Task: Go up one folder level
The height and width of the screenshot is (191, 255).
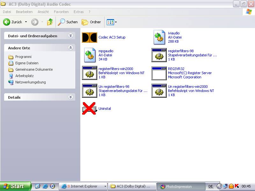Action: click(x=50, y=22)
